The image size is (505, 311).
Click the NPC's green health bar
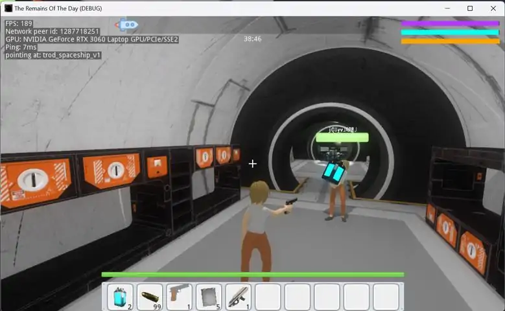coord(342,138)
